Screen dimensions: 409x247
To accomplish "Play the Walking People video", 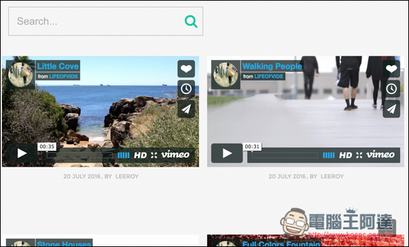I will tap(227, 153).
